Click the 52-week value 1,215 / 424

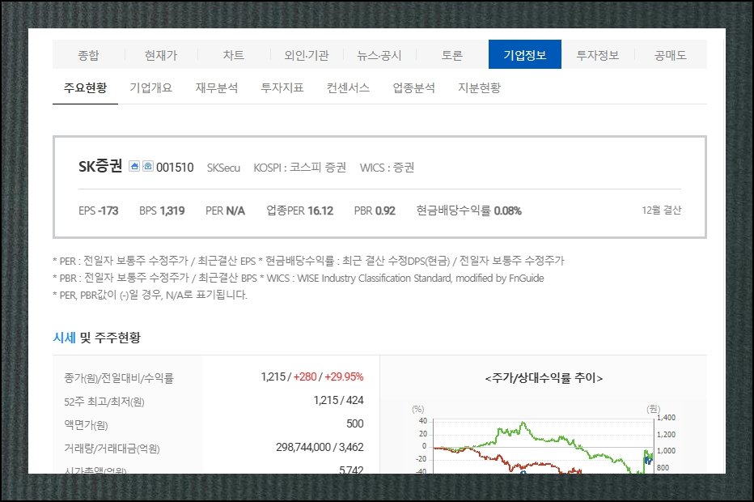338,400
